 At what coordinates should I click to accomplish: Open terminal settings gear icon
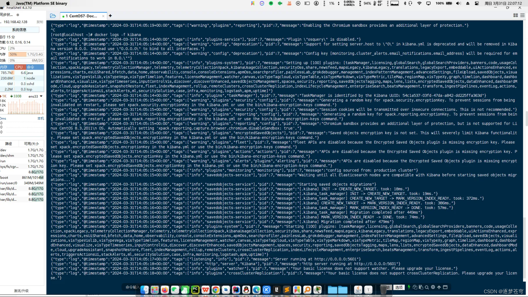click(x=433, y=287)
